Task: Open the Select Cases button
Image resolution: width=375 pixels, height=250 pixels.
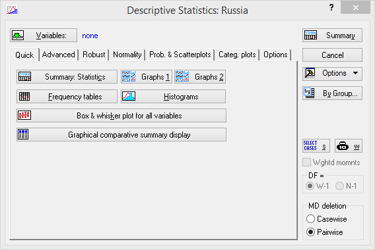Action: click(316, 146)
